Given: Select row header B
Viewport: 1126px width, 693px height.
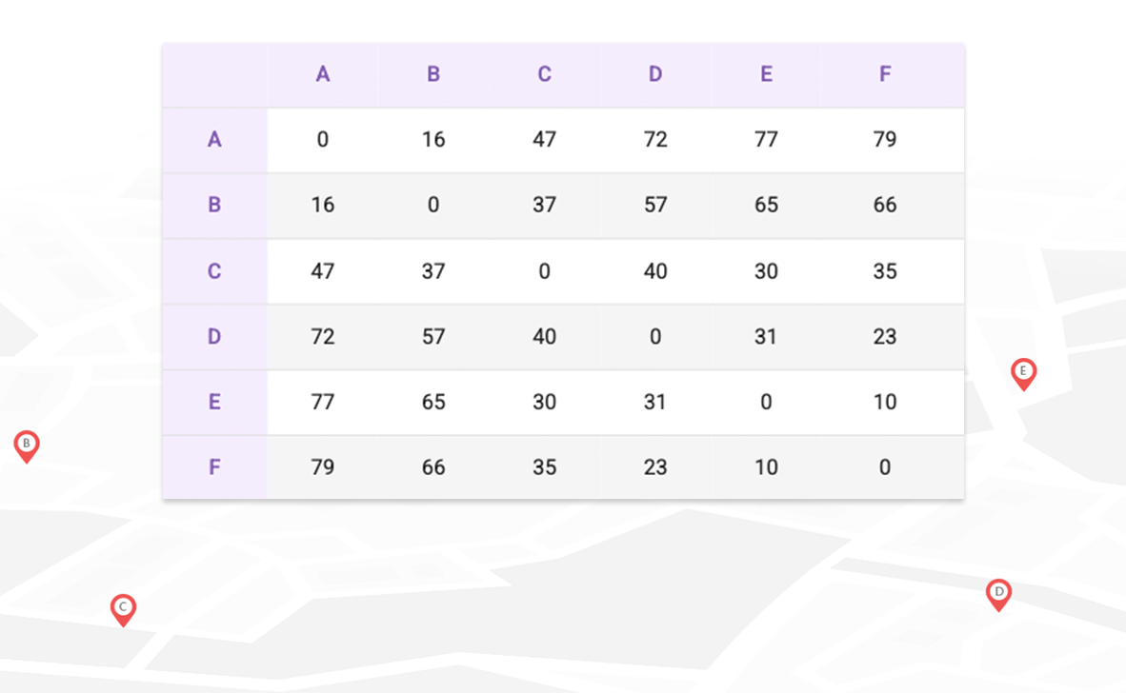Looking at the screenshot, I should point(214,206).
